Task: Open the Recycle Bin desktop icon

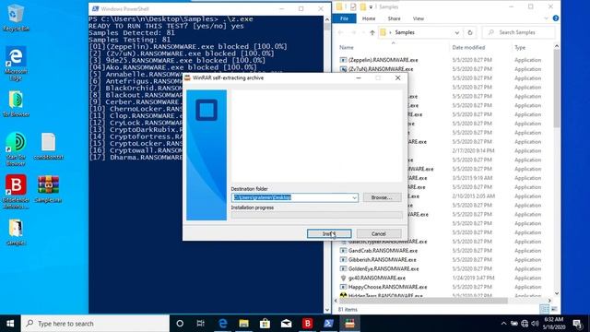Action: [16, 18]
